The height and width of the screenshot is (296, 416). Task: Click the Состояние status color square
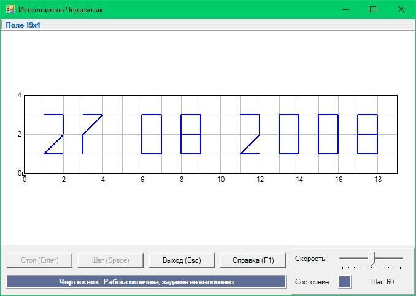(x=345, y=282)
